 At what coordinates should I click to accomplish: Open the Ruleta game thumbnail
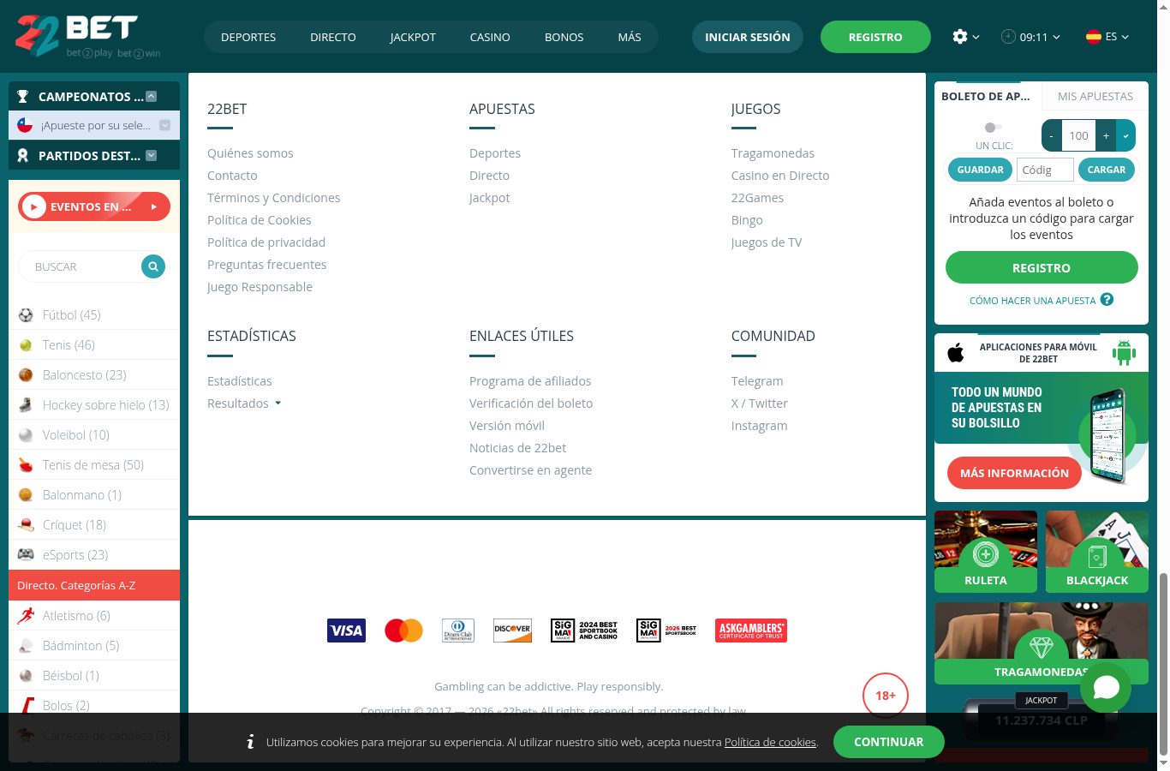coord(986,552)
